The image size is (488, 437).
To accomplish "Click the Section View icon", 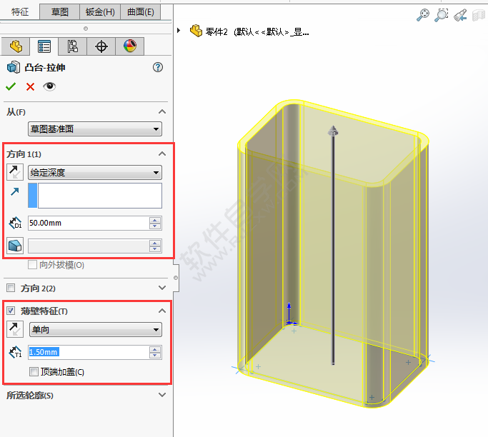I will click(x=479, y=15).
